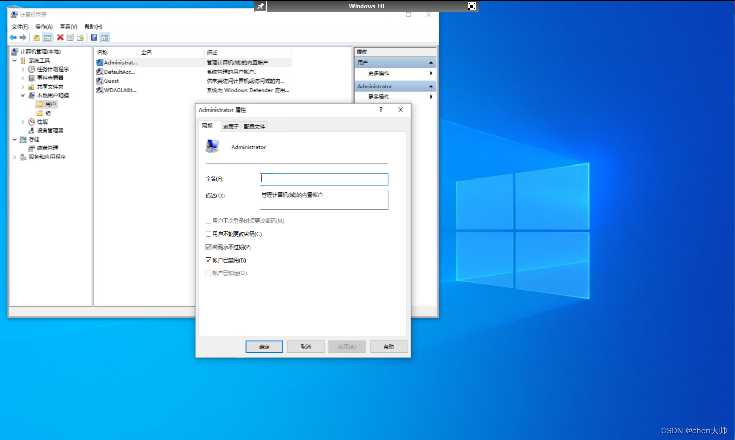The height and width of the screenshot is (440, 735).
Task: Collapse the 系统工具 tree node
Action: pos(15,60)
